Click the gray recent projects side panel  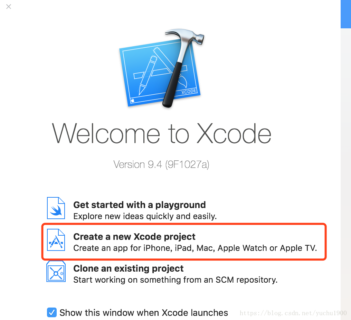click(x=346, y=174)
